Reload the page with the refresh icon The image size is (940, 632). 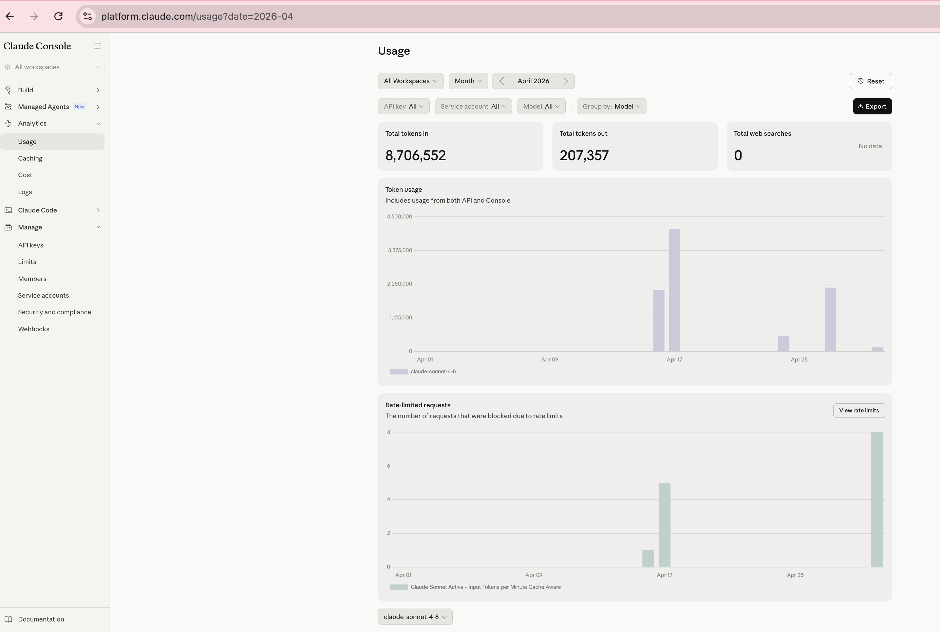pos(58,16)
